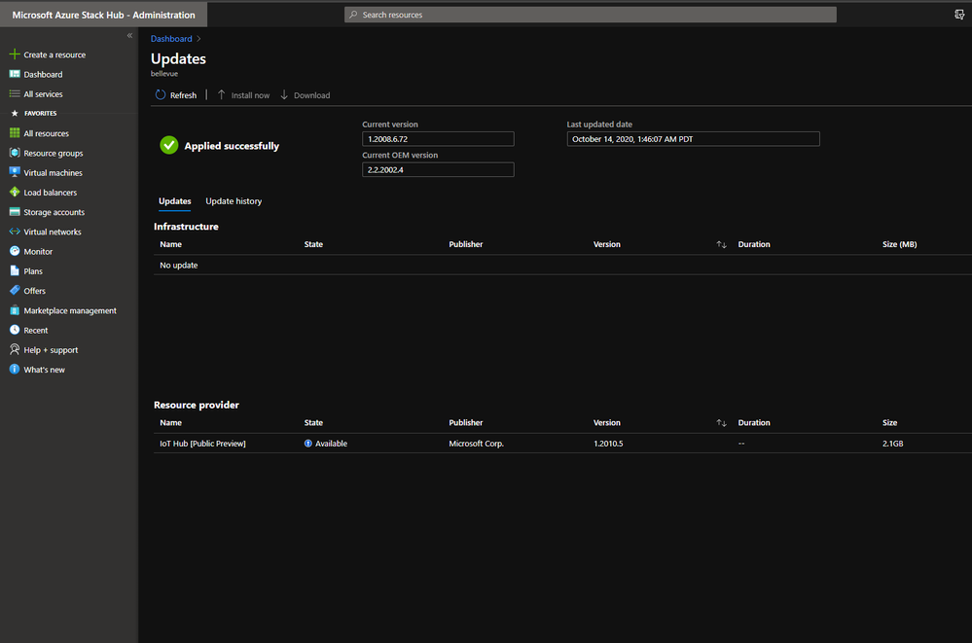The height and width of the screenshot is (643, 972).
Task: Open the Resource groups icon
Action: (x=15, y=153)
